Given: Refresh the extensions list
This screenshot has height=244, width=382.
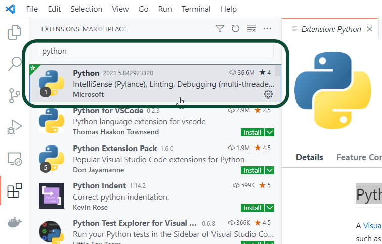Looking at the screenshot, I should pyautogui.click(x=235, y=29).
